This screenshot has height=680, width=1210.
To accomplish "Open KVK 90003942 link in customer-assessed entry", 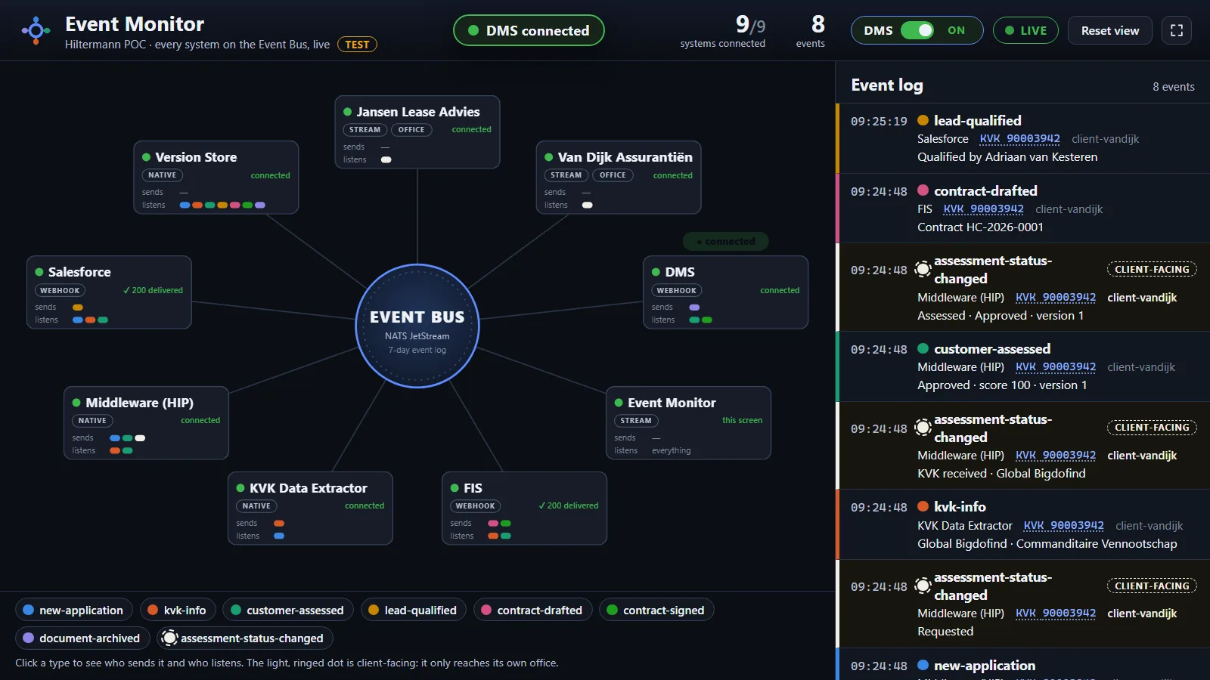I will coord(1056,367).
